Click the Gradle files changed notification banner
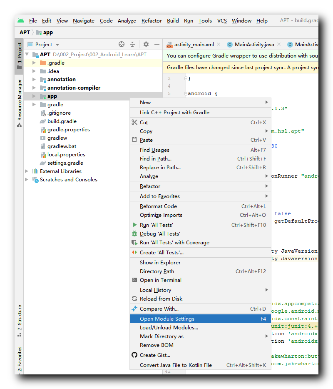The image size is (333, 389). tap(241, 68)
